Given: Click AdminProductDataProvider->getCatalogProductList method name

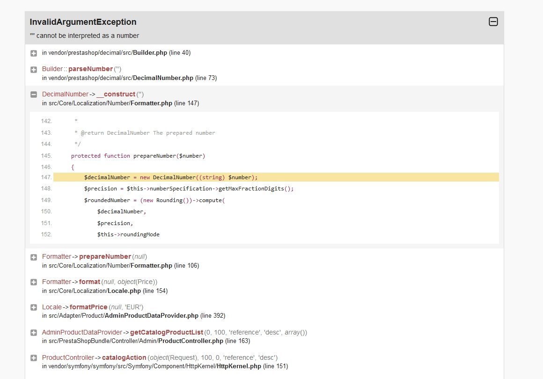Looking at the screenshot, I should pos(167,332).
